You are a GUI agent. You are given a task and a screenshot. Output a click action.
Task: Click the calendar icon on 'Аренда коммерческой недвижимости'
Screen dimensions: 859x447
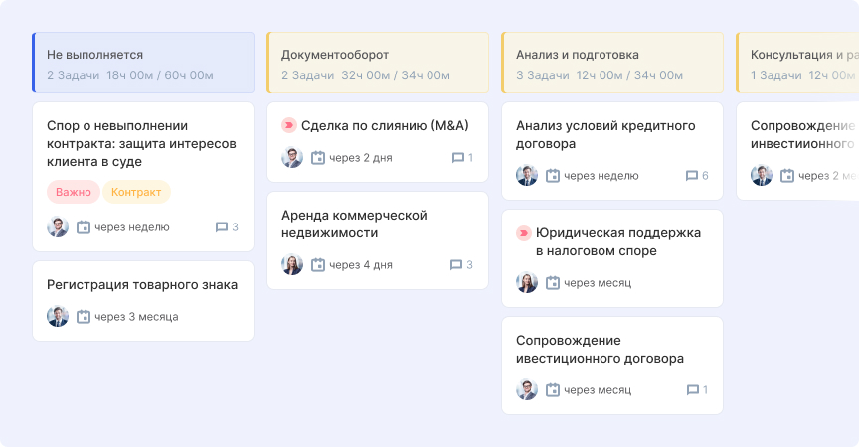pos(318,265)
